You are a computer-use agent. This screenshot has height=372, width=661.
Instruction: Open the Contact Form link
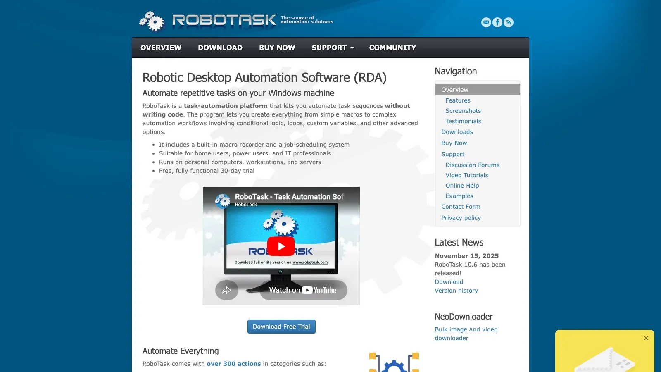coord(461,207)
